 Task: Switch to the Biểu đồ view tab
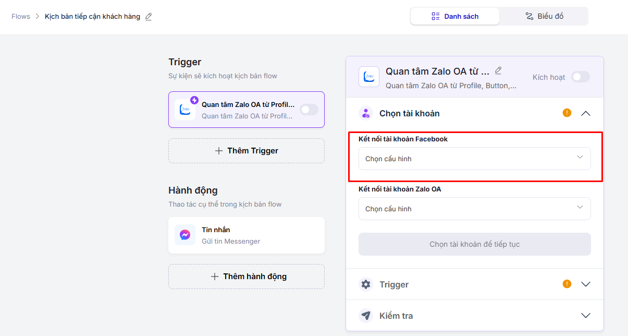(544, 16)
